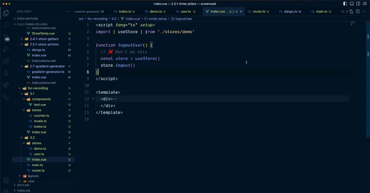Click the open changes icon in editor toolbar
Viewport: 370px width, 193px height.
click(x=351, y=11)
